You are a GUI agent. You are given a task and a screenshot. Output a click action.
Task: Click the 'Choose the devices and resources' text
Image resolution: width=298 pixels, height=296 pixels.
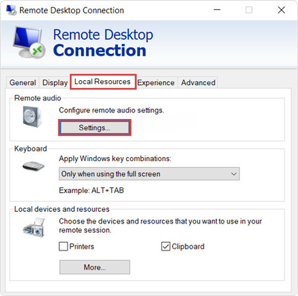[x=161, y=226]
